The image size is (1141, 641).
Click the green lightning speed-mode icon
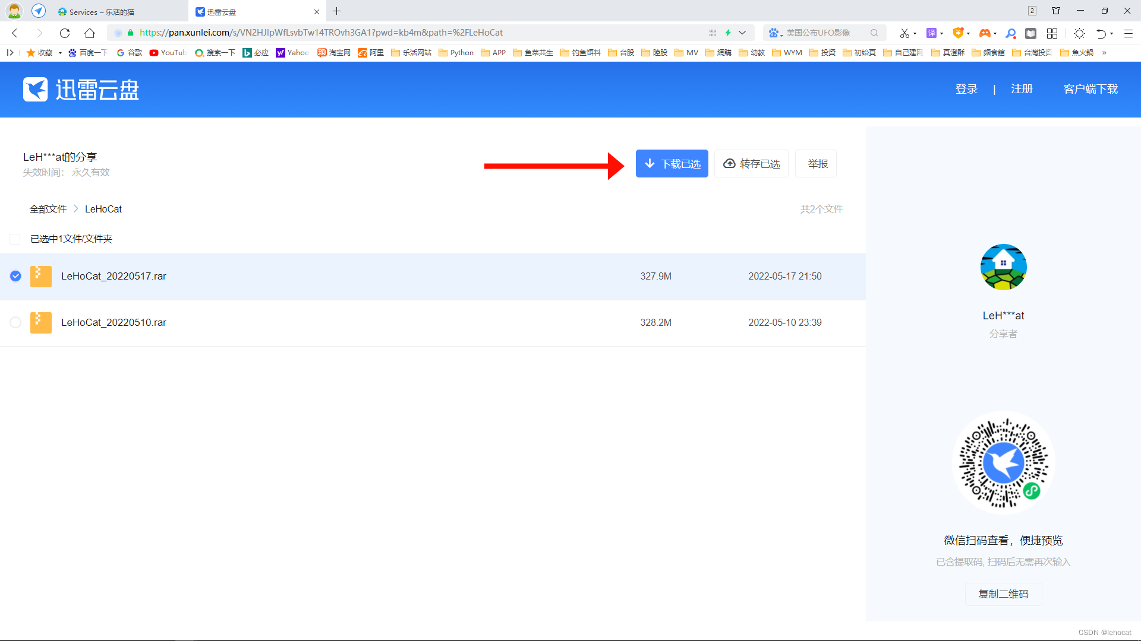pos(728,33)
